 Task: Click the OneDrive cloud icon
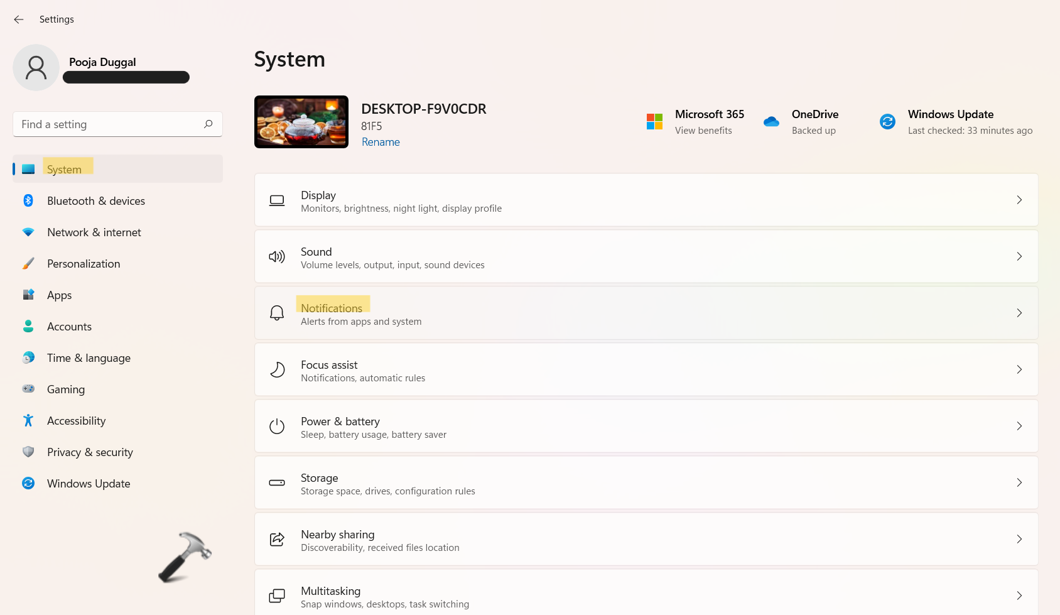click(771, 121)
